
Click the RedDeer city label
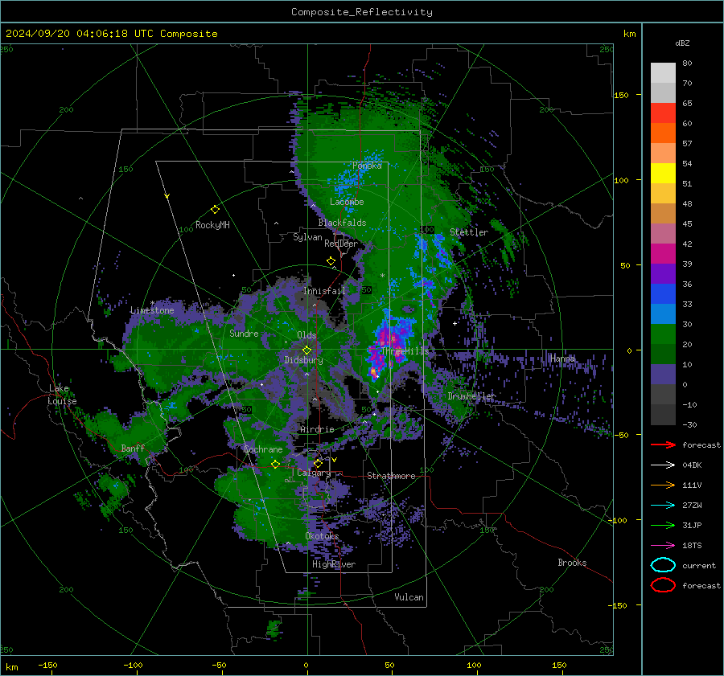click(341, 244)
